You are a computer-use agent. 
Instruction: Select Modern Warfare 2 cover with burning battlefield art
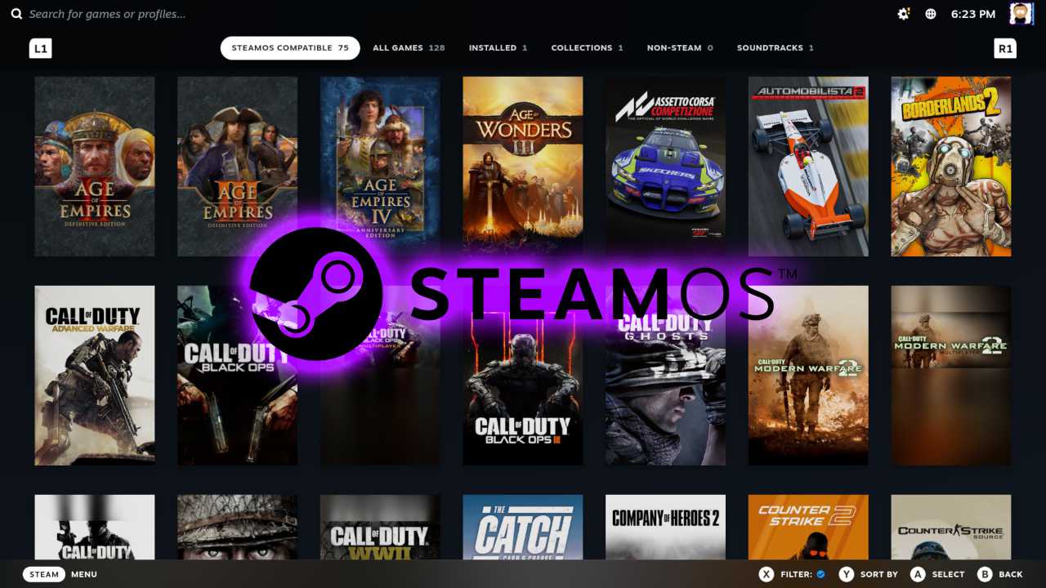click(x=808, y=376)
